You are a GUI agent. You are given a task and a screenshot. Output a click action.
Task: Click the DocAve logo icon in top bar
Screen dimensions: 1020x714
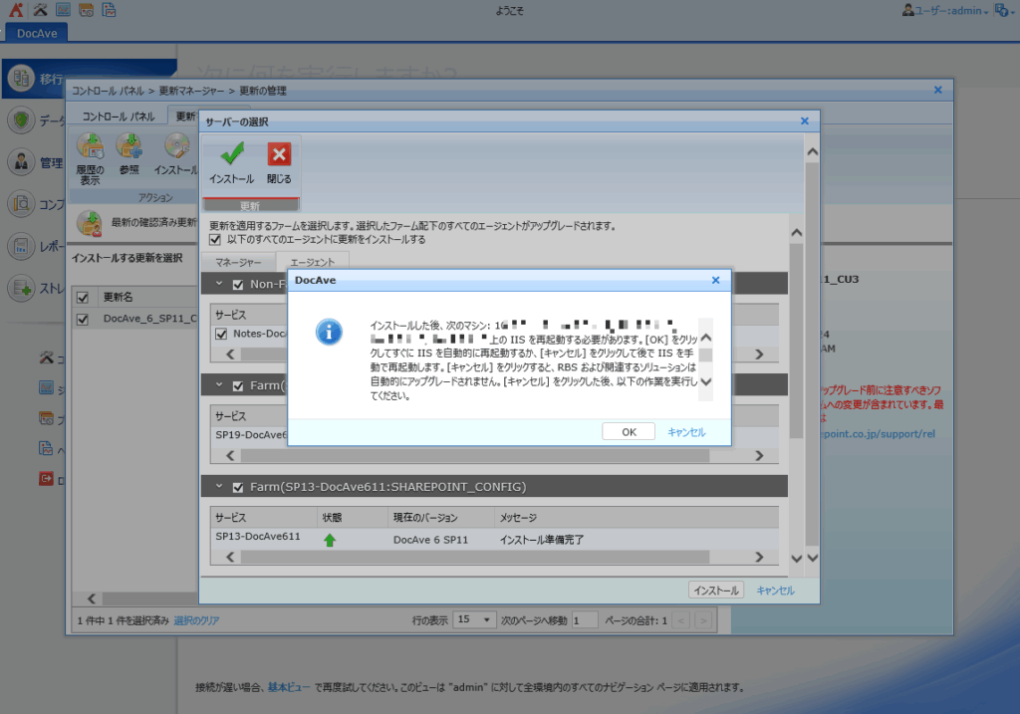coord(16,10)
